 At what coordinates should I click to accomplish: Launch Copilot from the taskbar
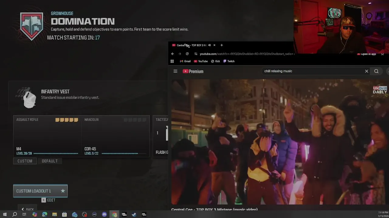(35, 214)
